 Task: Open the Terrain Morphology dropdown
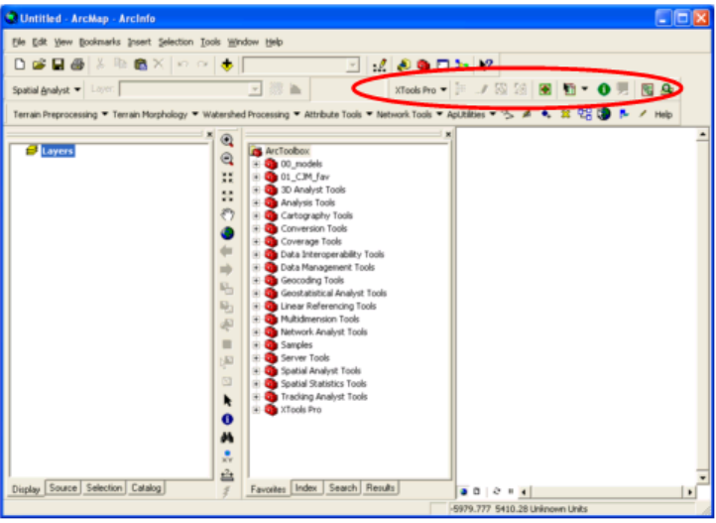(156, 114)
